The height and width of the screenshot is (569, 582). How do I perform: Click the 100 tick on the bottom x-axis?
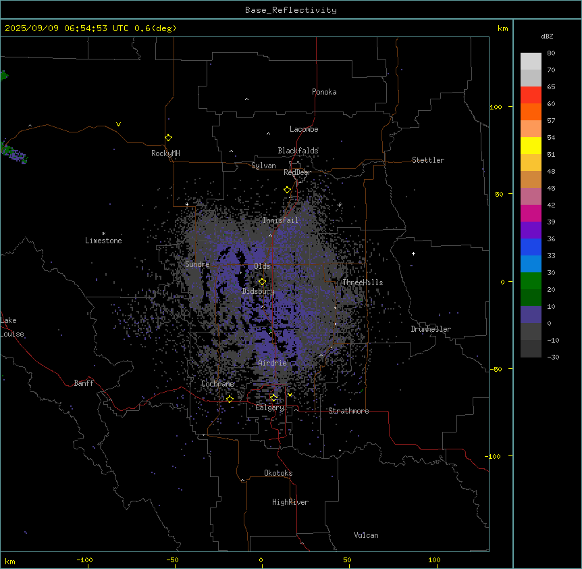[435, 560]
